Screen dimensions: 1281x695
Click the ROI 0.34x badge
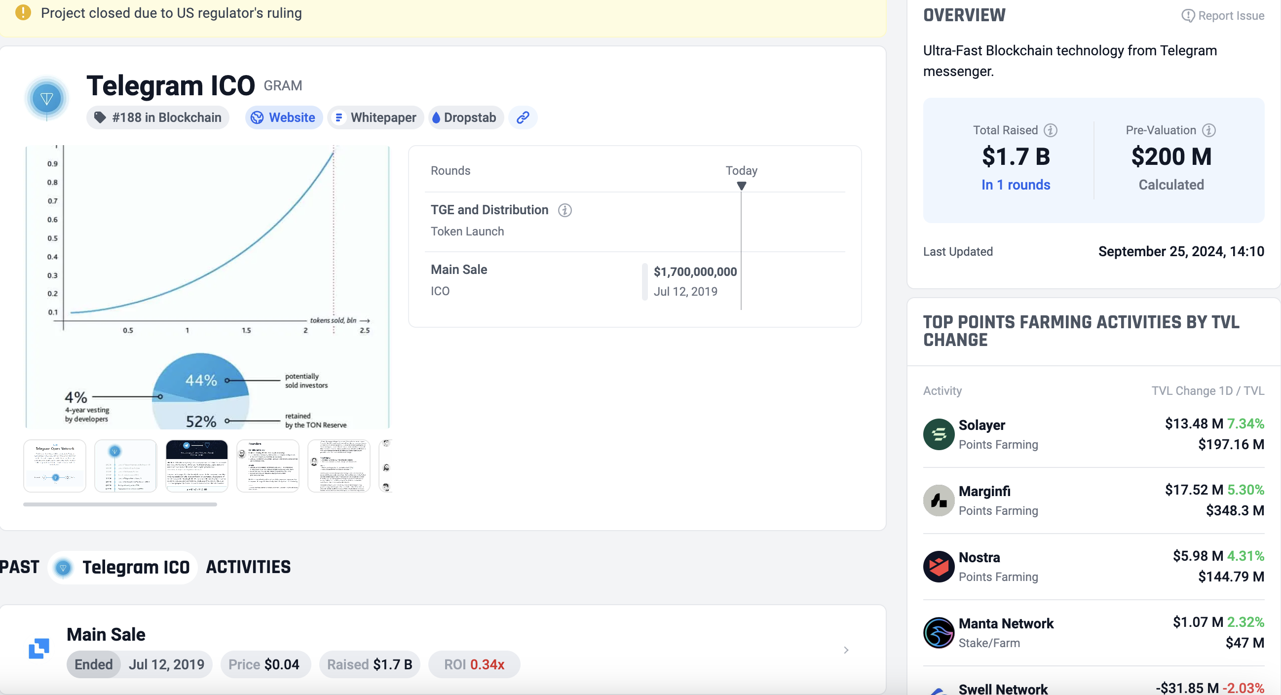474,664
